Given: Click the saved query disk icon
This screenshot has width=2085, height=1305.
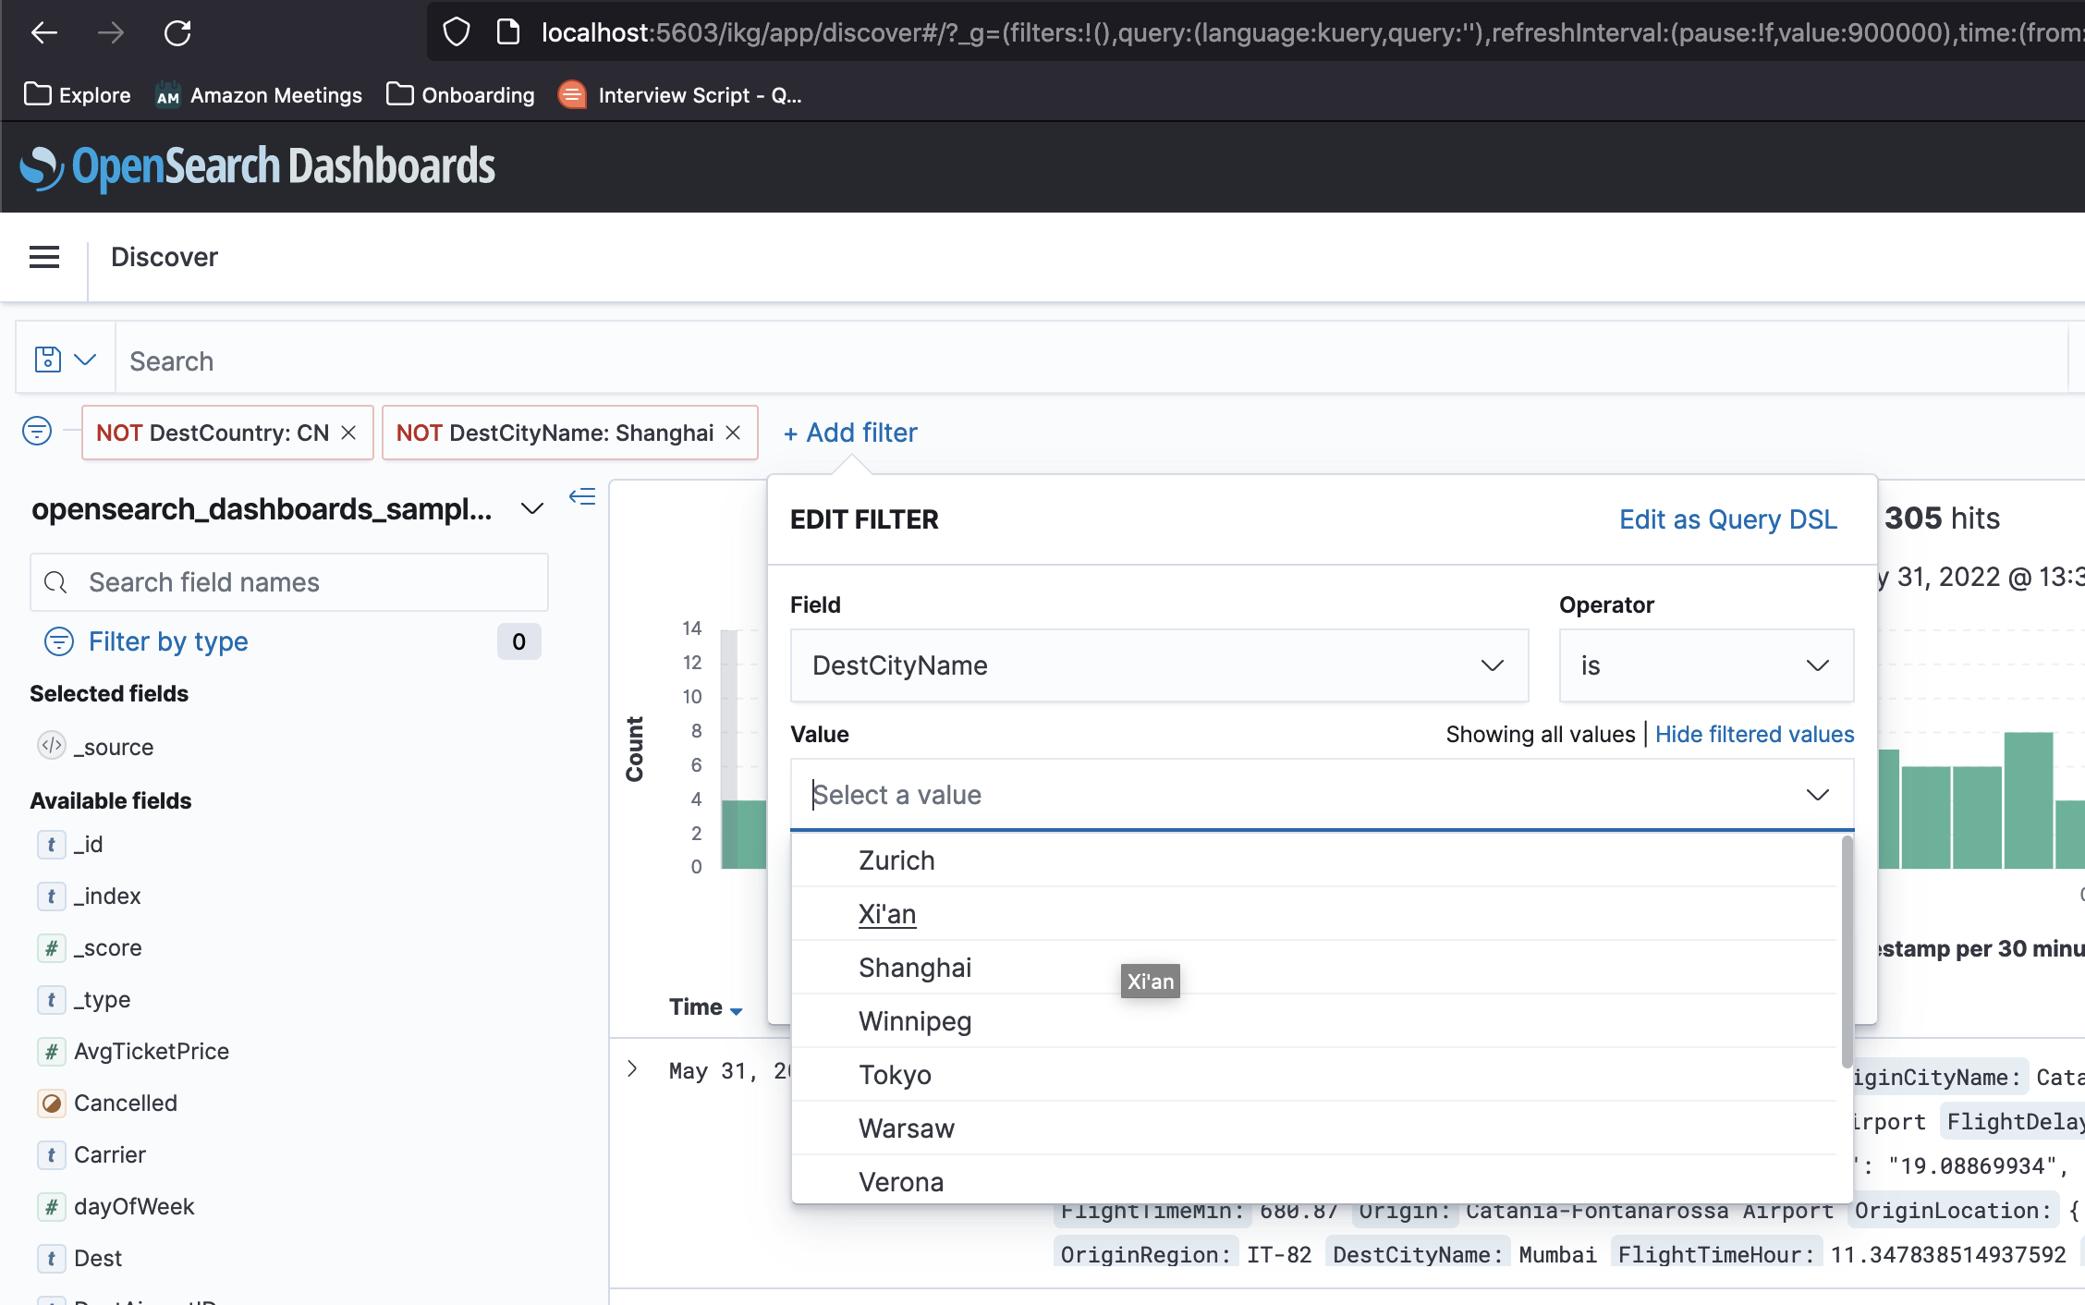Looking at the screenshot, I should click(x=48, y=360).
